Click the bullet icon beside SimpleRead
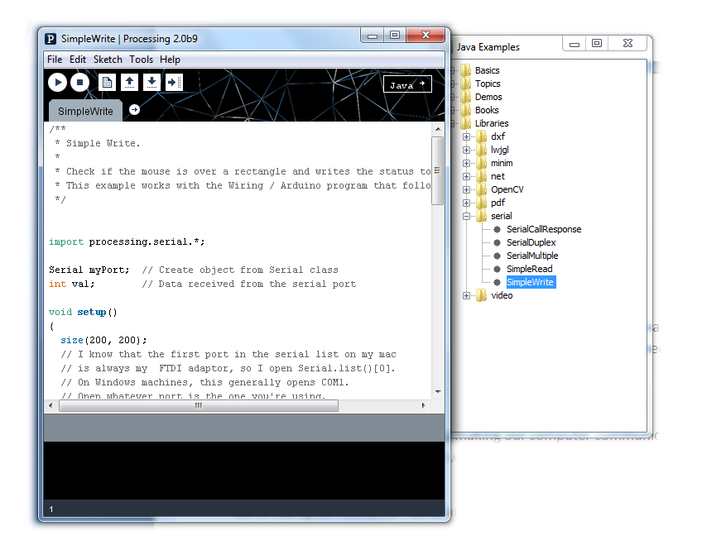726x550 pixels. point(498,270)
